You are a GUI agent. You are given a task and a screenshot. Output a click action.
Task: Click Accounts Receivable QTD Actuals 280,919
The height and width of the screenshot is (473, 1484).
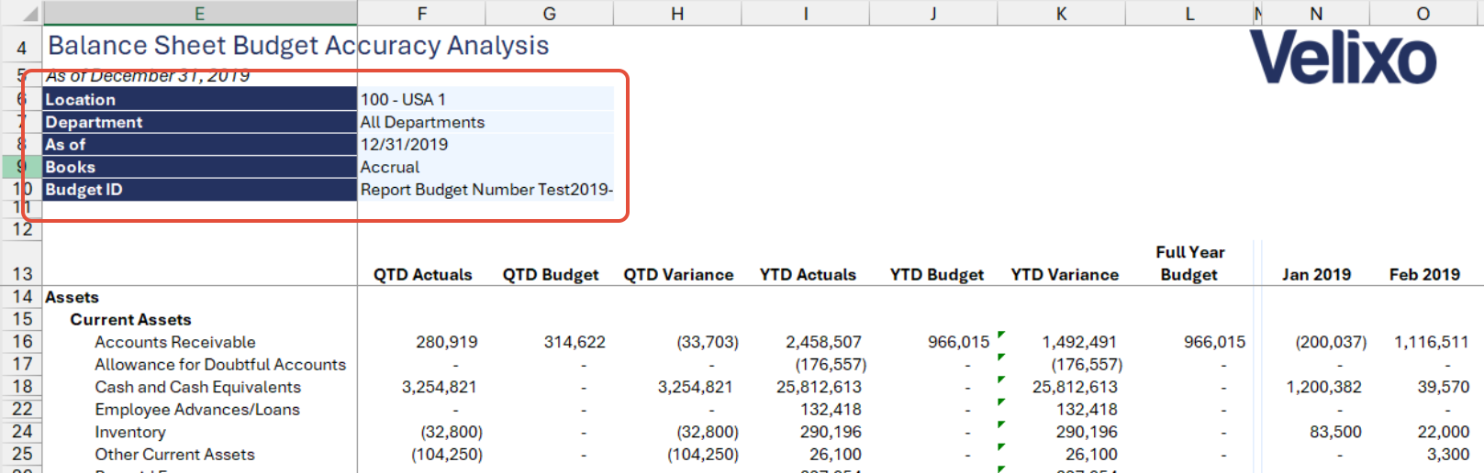click(446, 342)
